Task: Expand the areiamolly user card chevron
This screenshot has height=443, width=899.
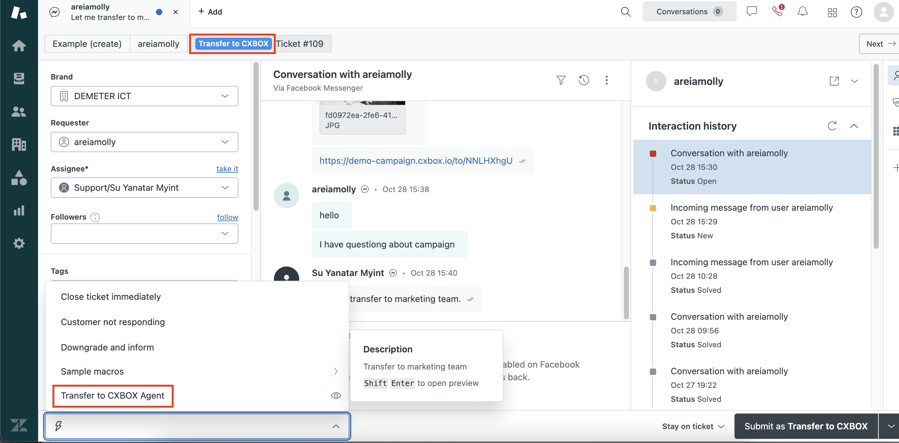Action: pos(854,81)
